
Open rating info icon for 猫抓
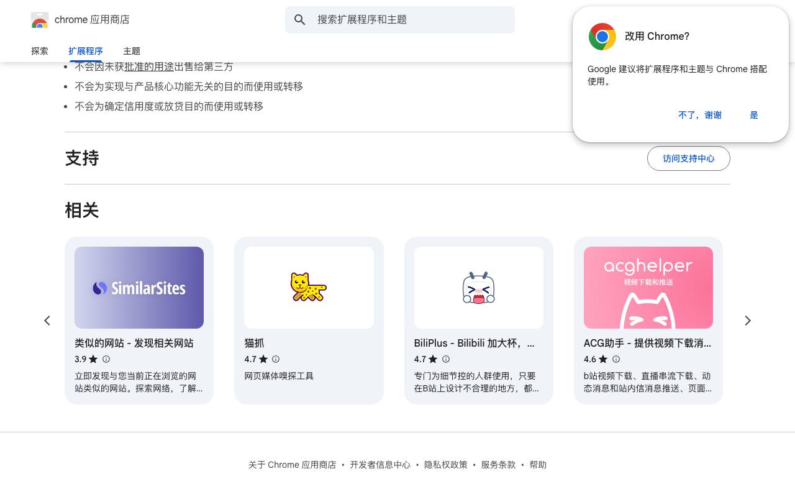[276, 359]
